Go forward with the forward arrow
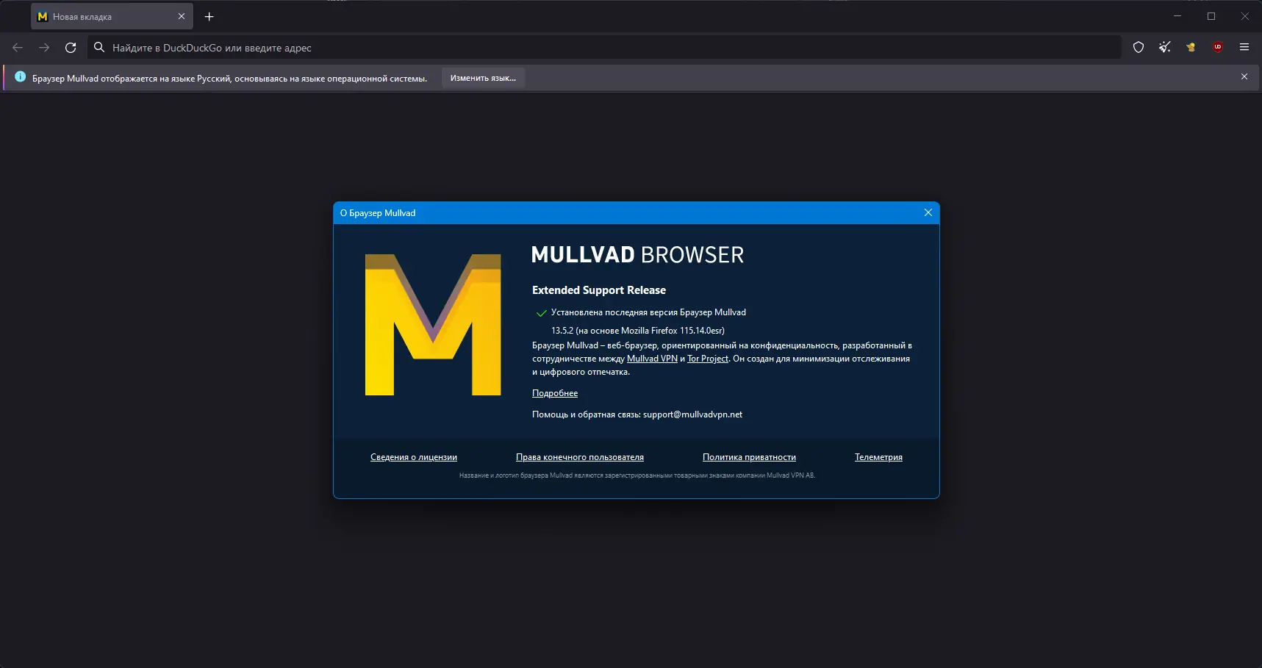 (x=44, y=48)
